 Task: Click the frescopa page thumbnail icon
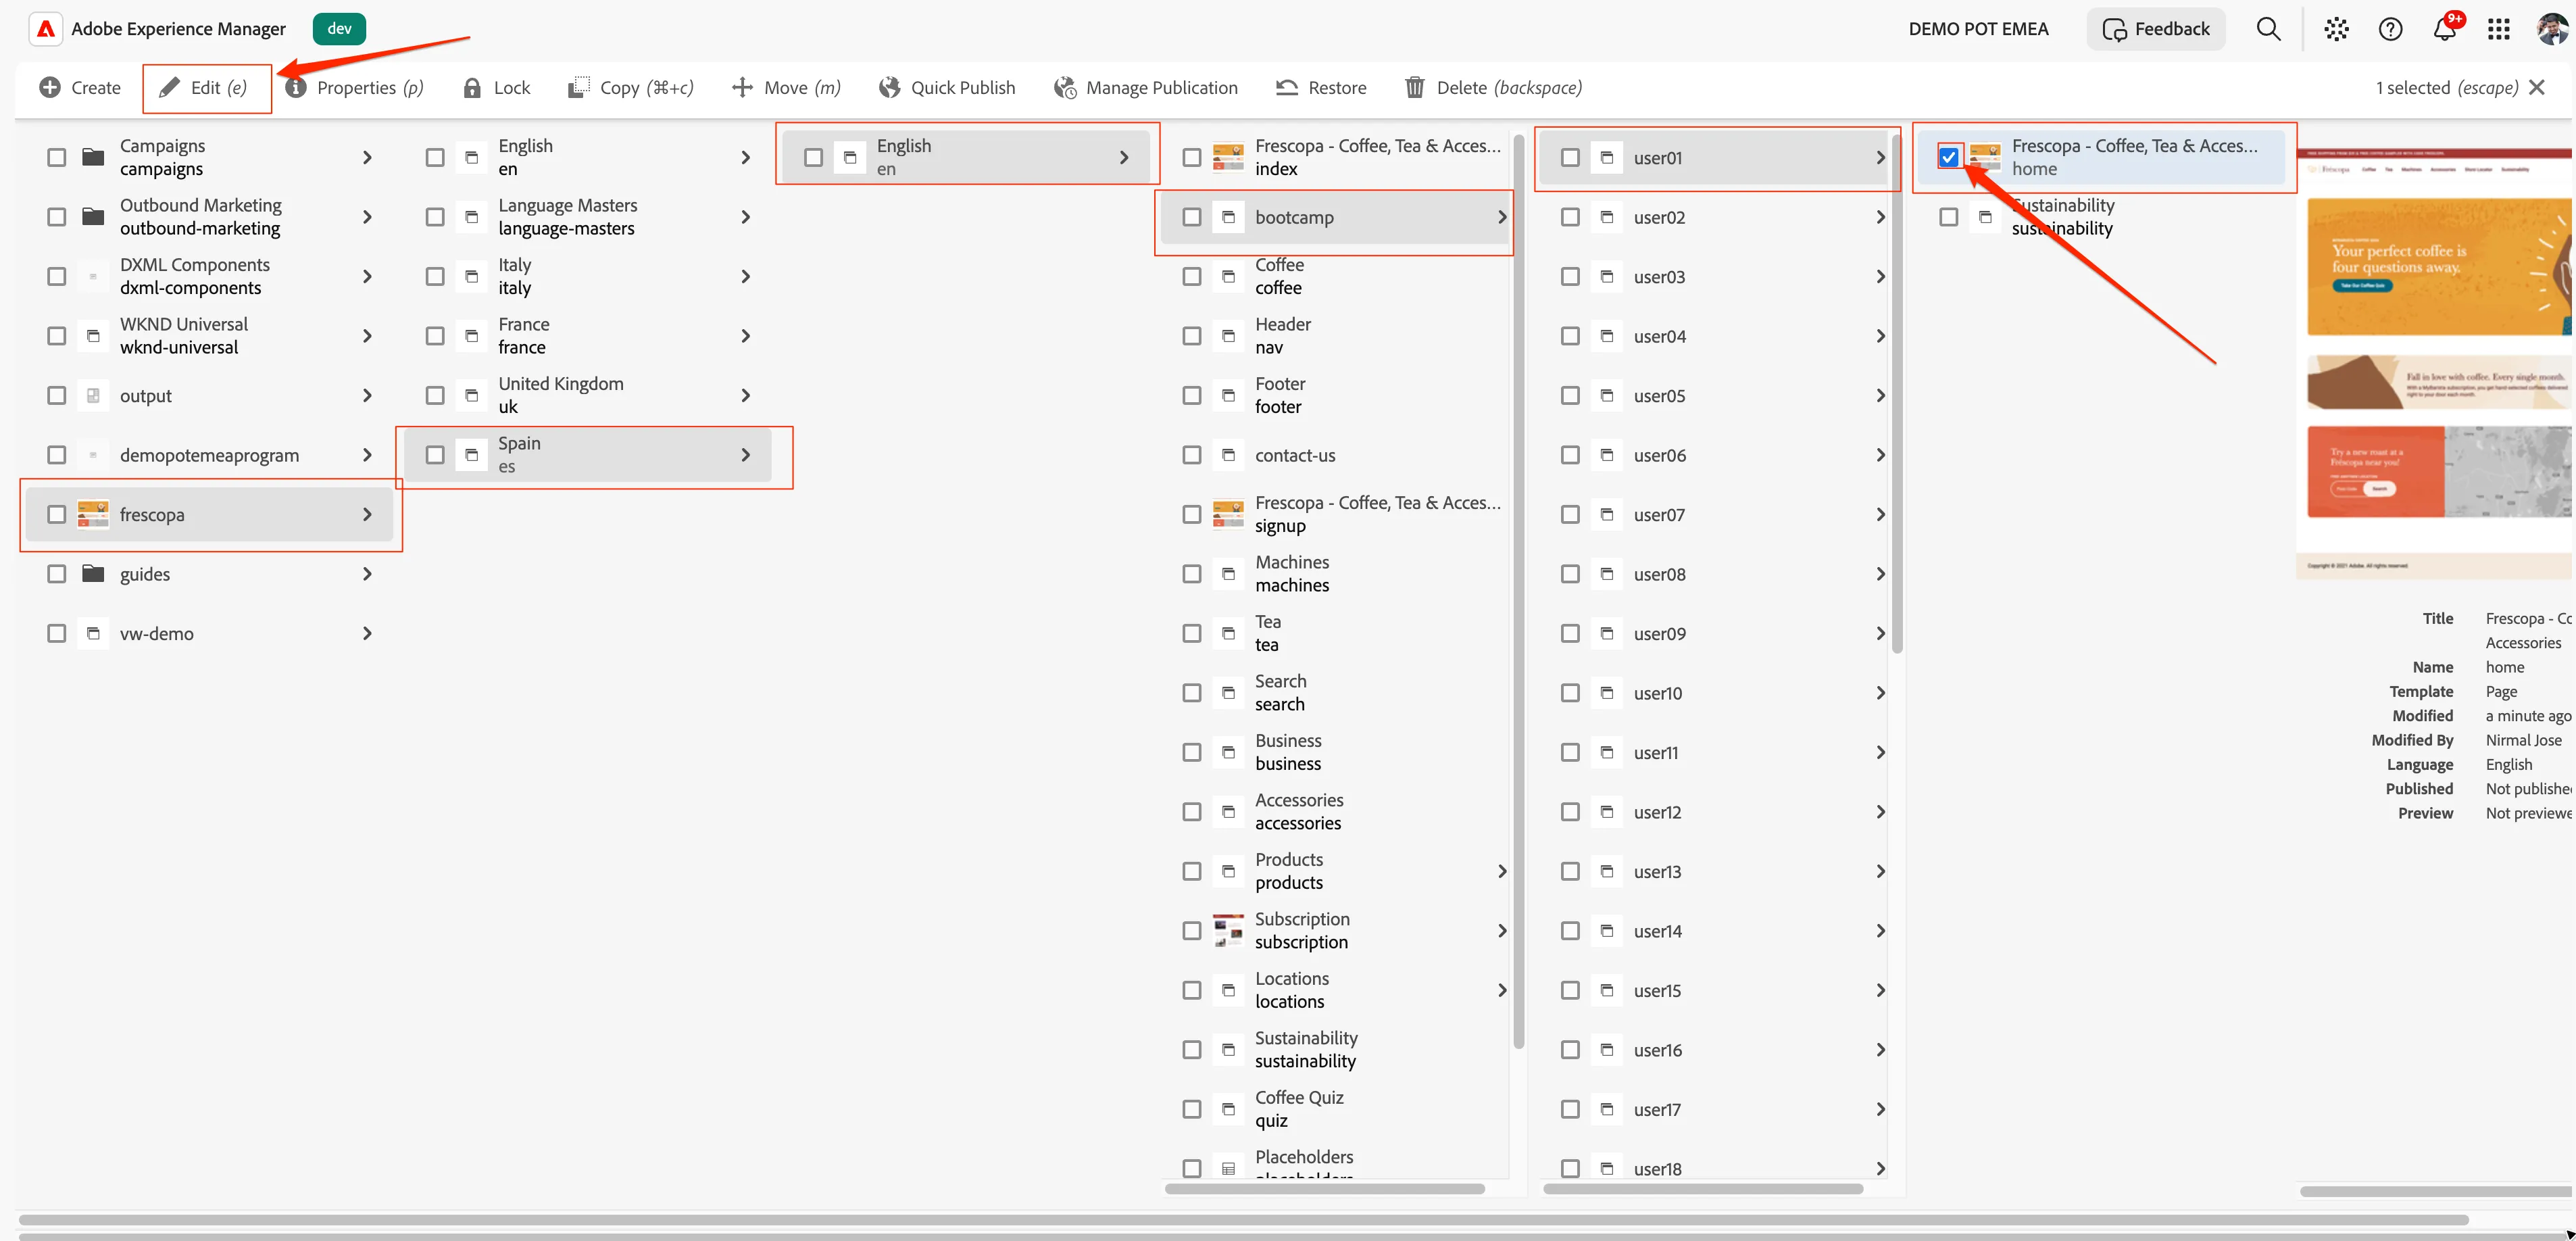pos(93,514)
